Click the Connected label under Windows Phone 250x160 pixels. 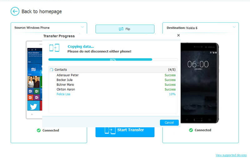51,130
